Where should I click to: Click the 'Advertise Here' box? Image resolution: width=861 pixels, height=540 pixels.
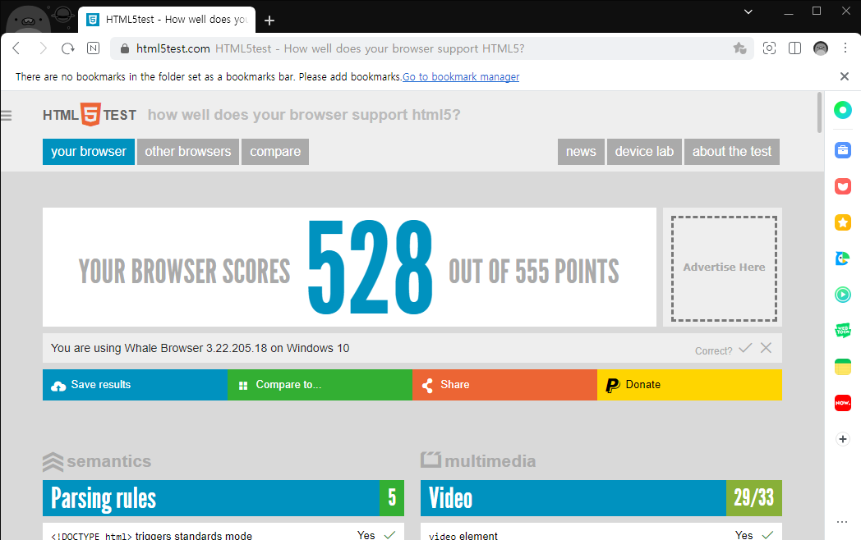click(724, 268)
